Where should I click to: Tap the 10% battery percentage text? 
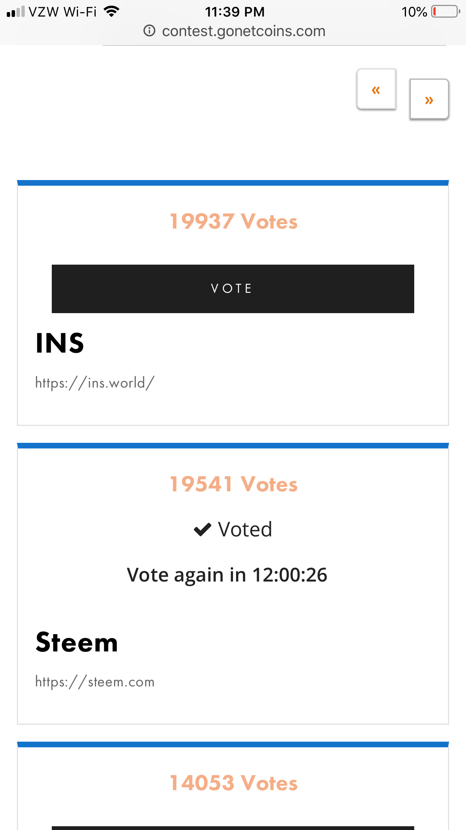click(x=414, y=12)
